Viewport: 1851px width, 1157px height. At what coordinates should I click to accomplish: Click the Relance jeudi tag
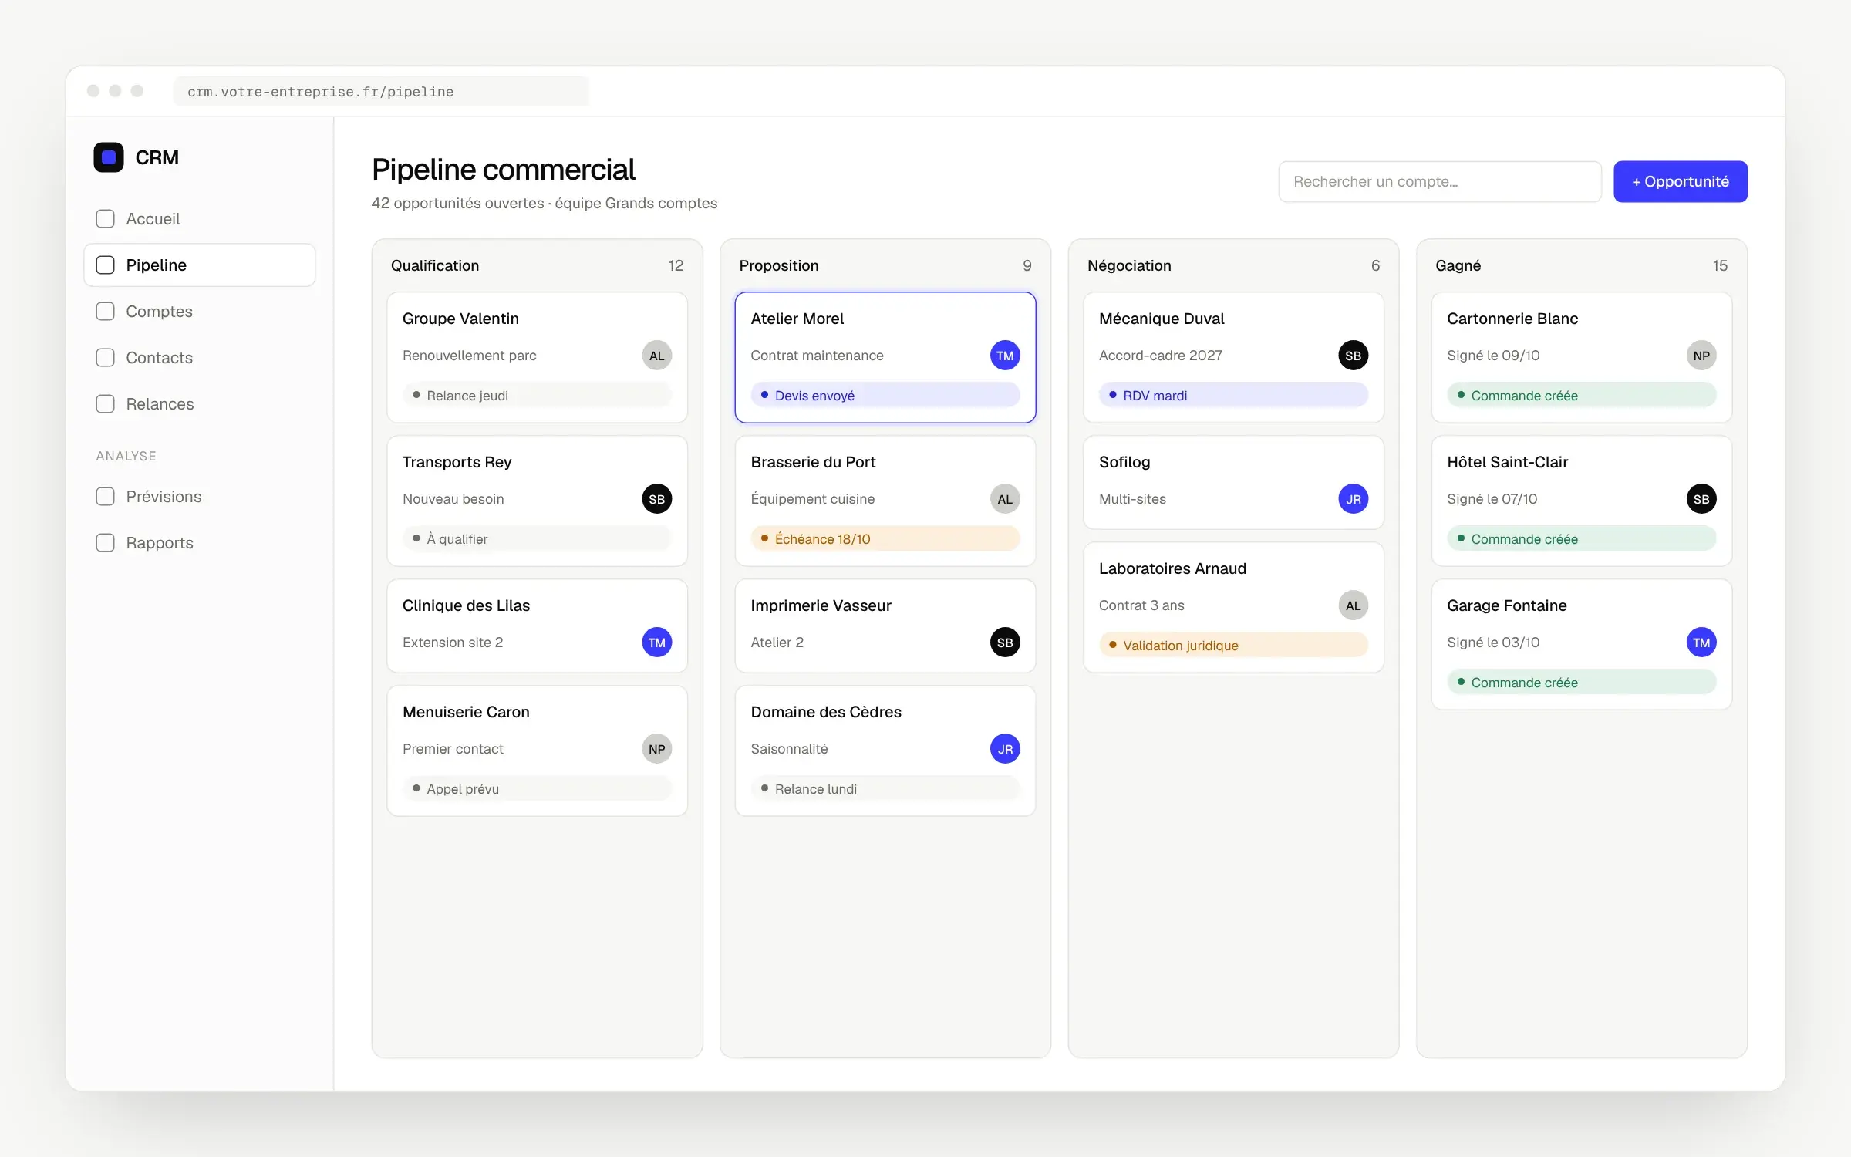(537, 396)
